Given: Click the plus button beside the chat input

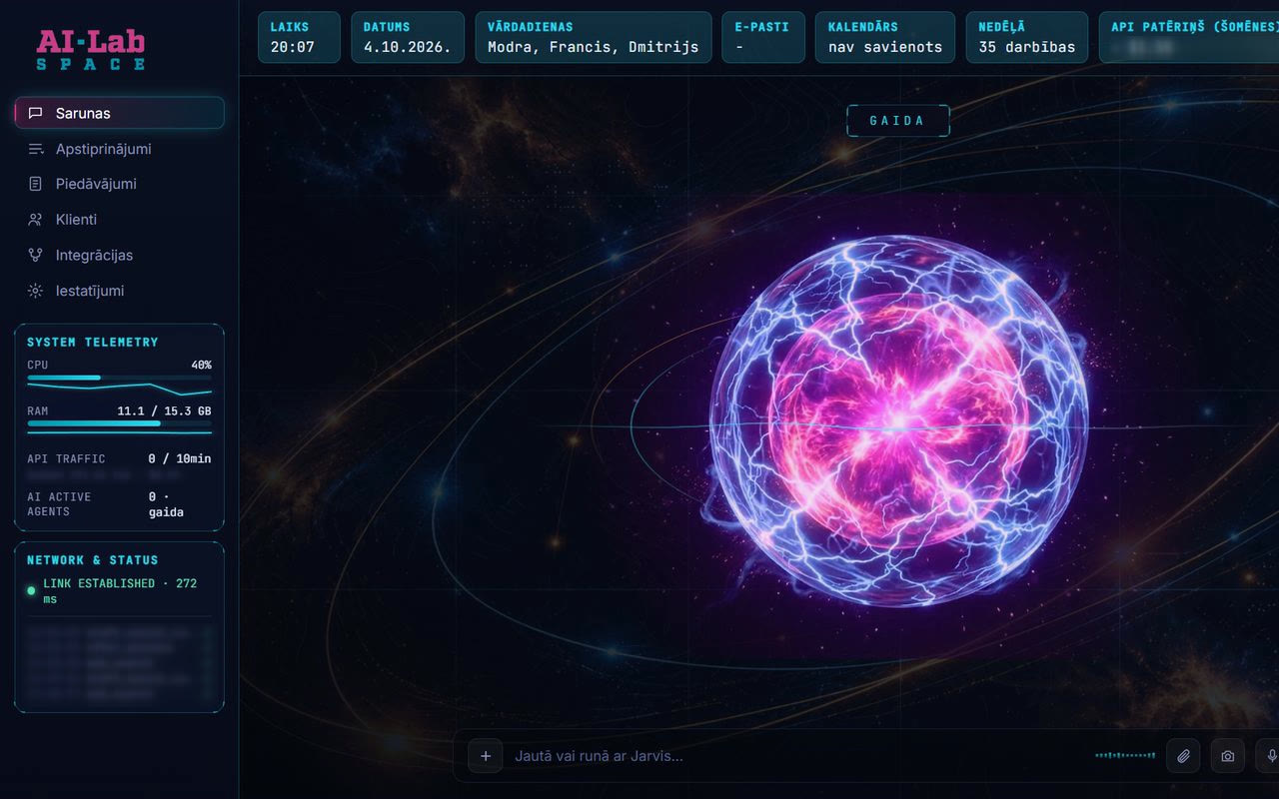Looking at the screenshot, I should 486,756.
